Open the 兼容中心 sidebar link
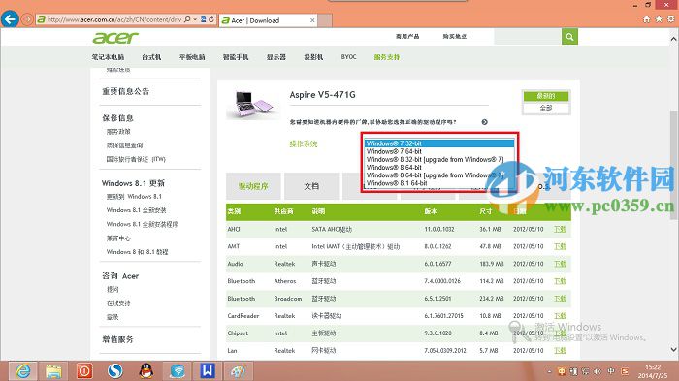 [118, 238]
